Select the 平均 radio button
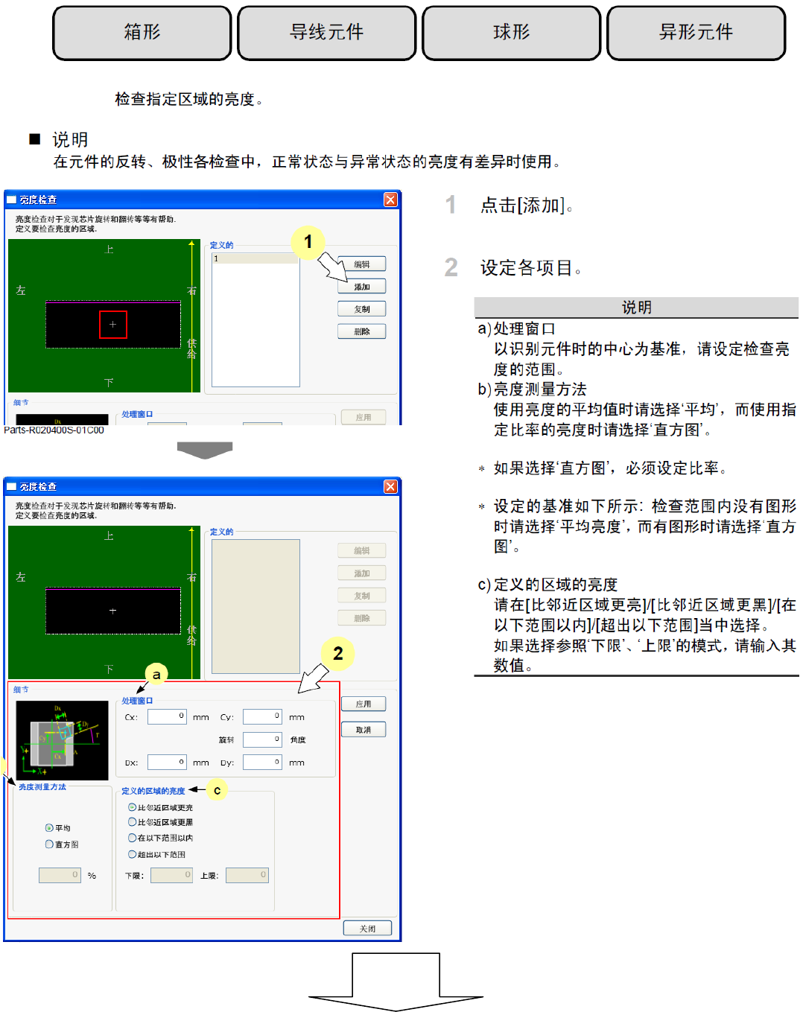The height and width of the screenshot is (1012, 803). 49,828
